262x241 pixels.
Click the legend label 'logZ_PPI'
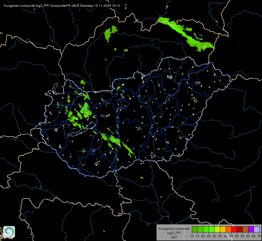(x=174, y=233)
